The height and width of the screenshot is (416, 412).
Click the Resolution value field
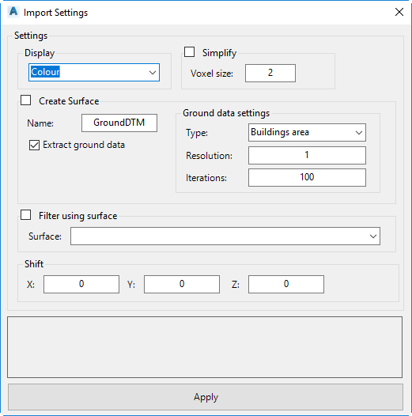tap(307, 155)
